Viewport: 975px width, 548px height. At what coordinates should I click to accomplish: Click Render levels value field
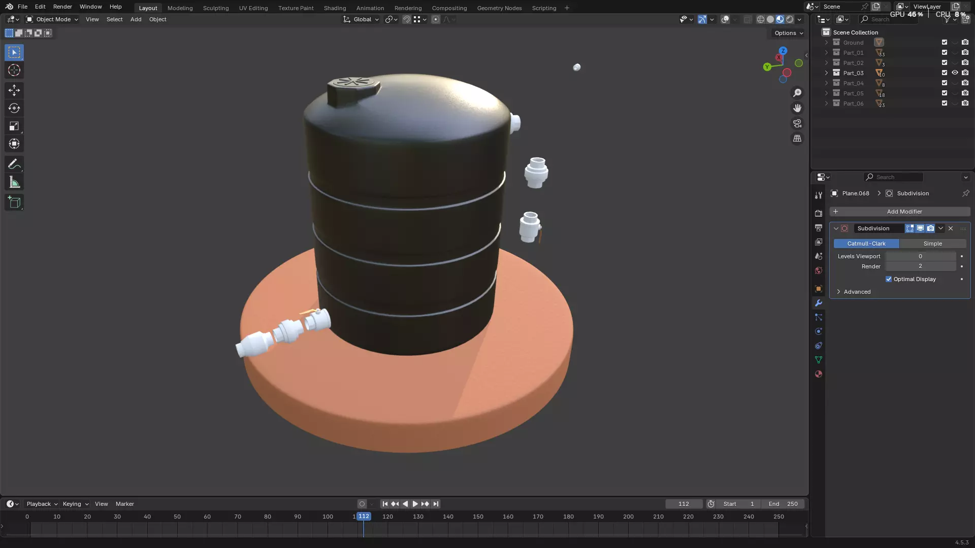point(920,266)
